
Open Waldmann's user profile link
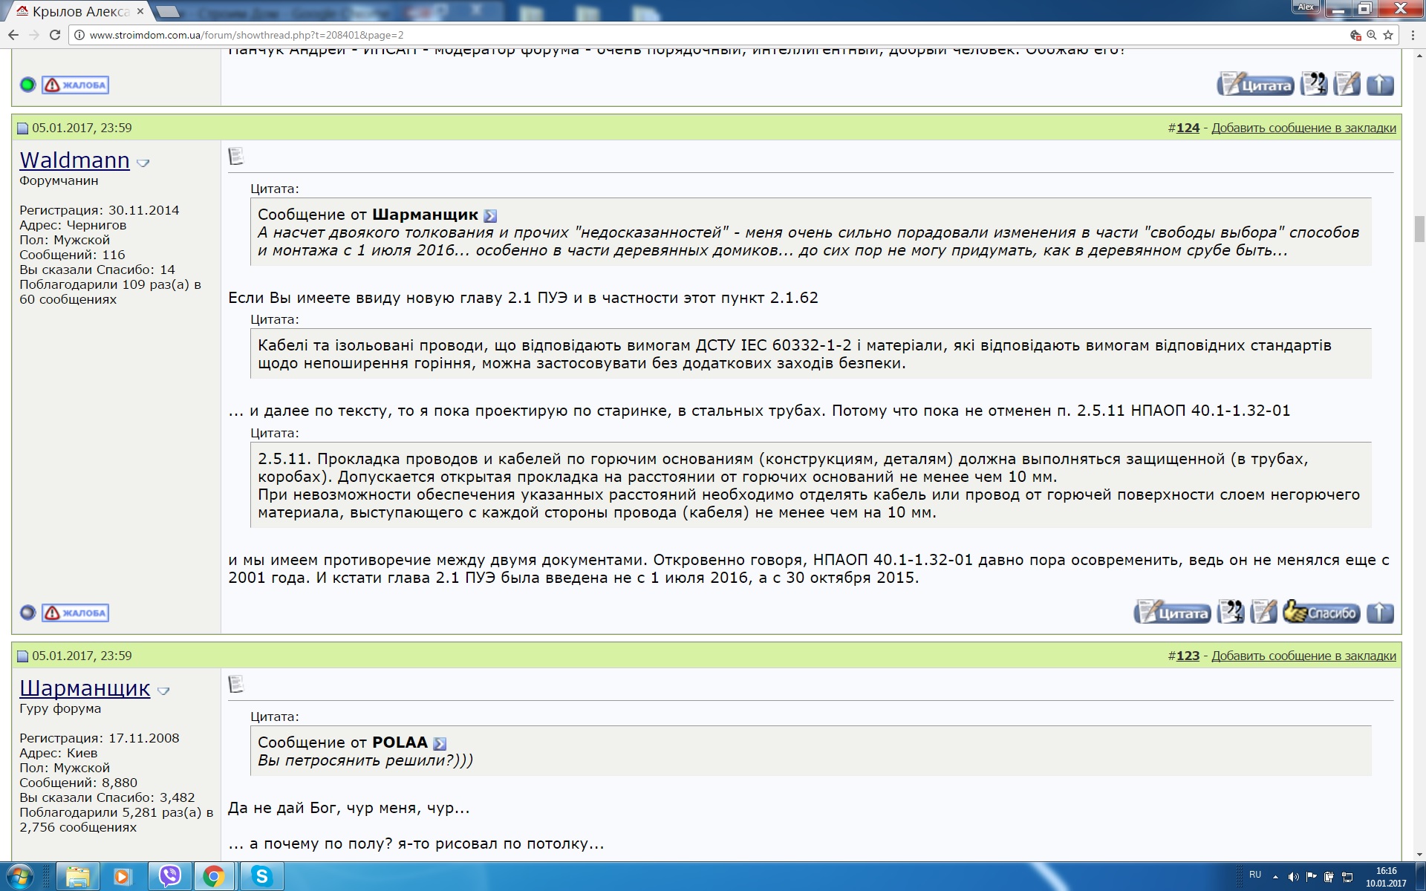pyautogui.click(x=74, y=160)
